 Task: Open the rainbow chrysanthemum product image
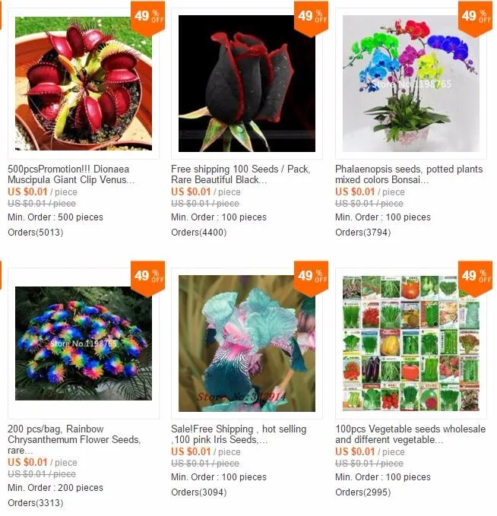click(x=84, y=343)
